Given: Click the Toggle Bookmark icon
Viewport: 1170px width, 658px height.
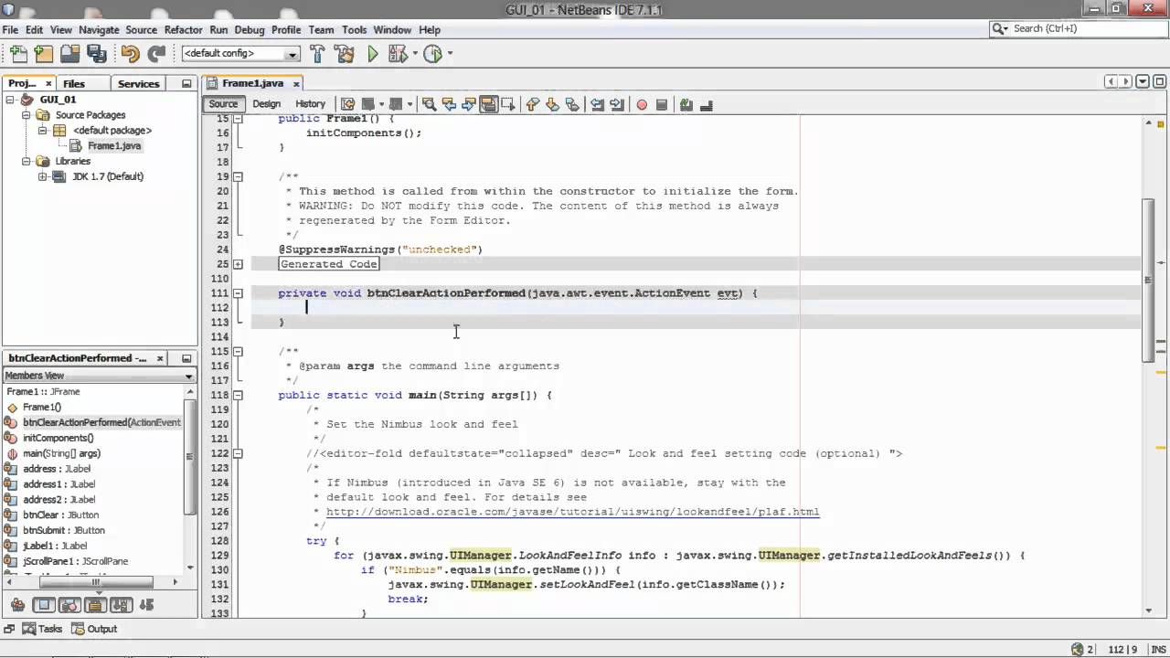Looking at the screenshot, I should point(572,104).
